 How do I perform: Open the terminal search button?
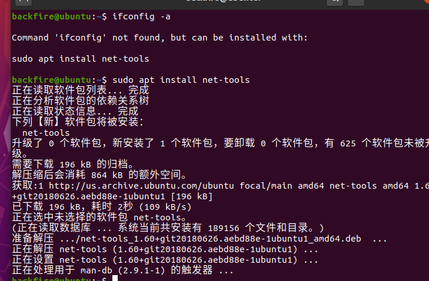tap(335, 2)
